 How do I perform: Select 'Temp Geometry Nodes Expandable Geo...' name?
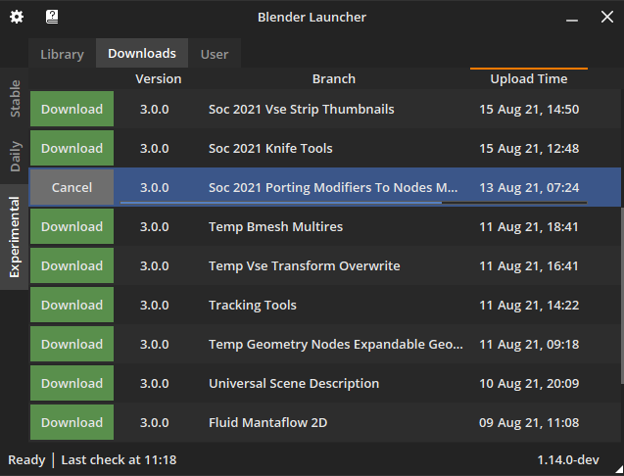336,344
